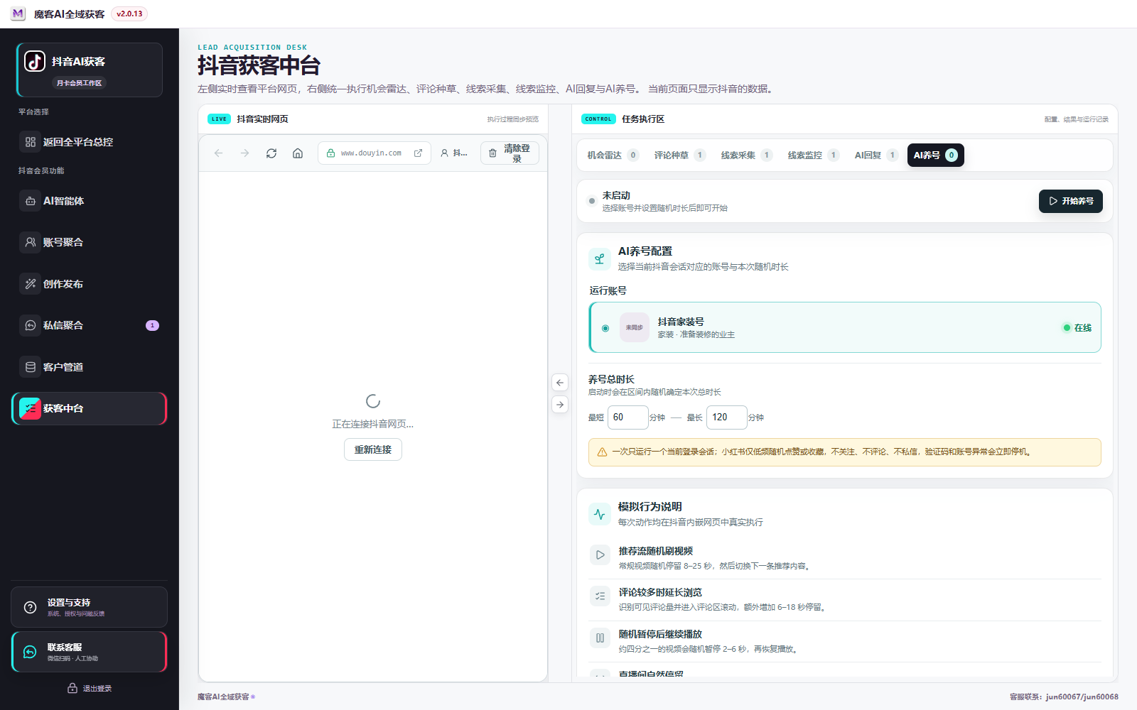This screenshot has width=1137, height=710.
Task: Start nurturing with 开始养号 button
Action: click(1071, 202)
